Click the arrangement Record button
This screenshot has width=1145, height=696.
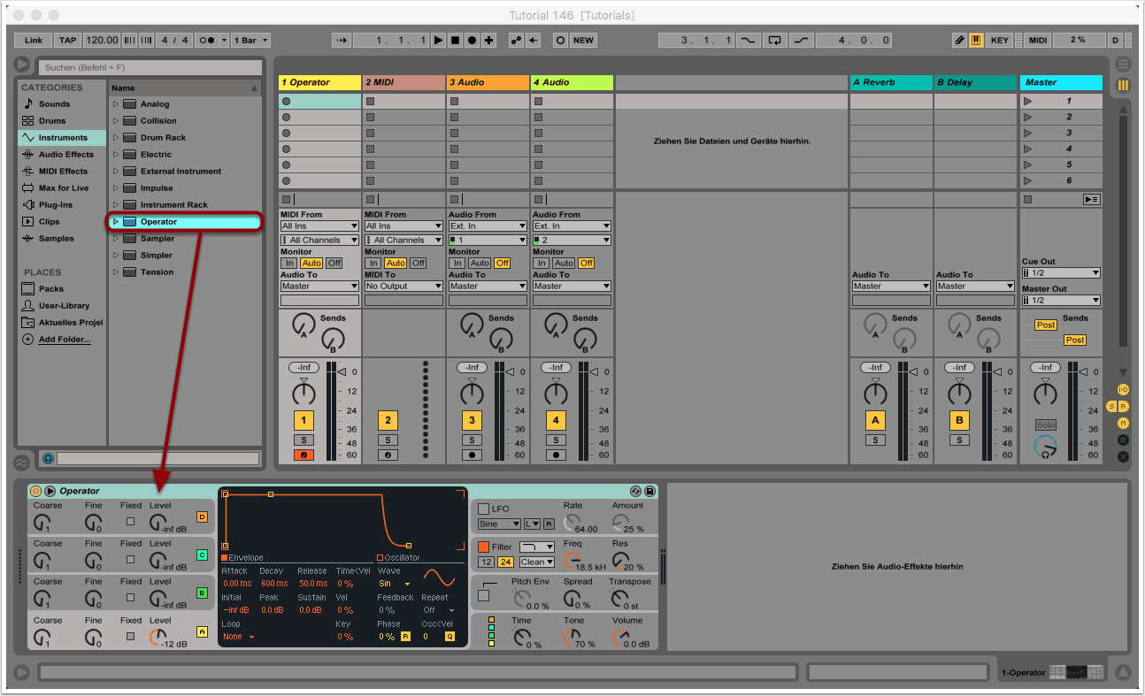472,41
